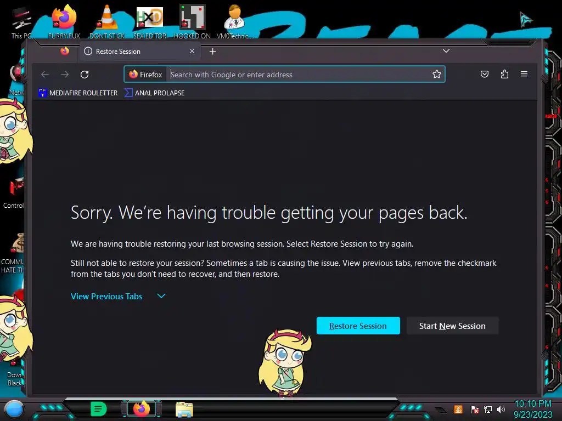Open a new tab with the plus button
The image size is (562, 421).
click(x=212, y=52)
